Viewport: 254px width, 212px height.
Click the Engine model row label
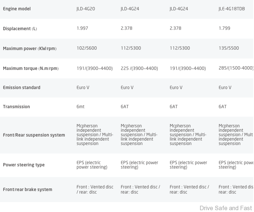click(17, 9)
